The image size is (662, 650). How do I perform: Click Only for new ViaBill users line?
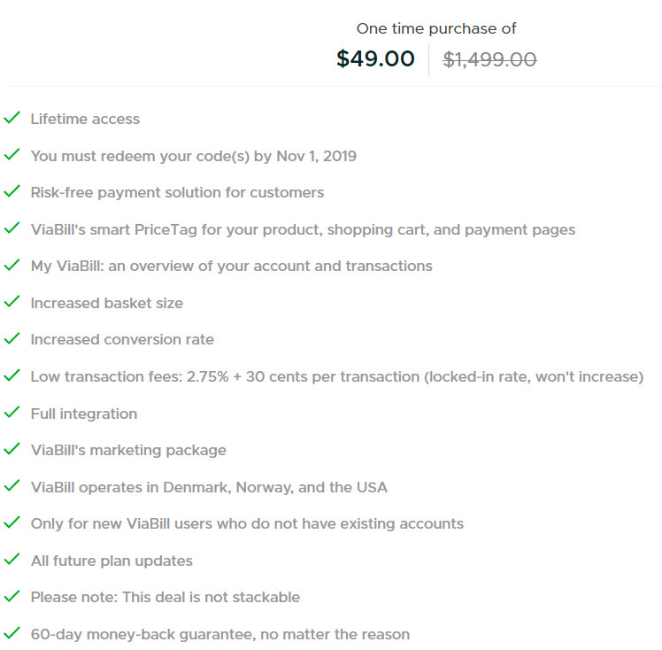[x=247, y=523]
